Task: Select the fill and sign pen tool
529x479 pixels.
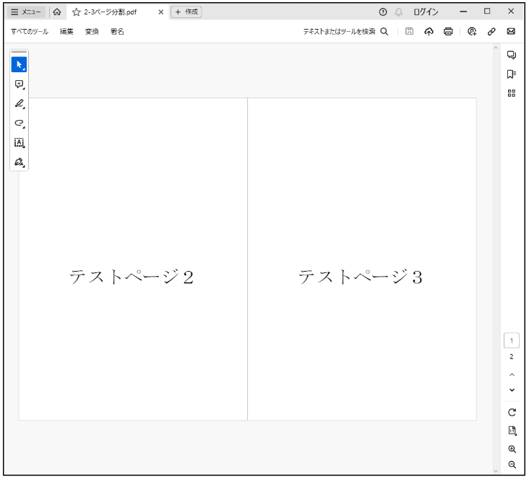Action: pos(20,163)
